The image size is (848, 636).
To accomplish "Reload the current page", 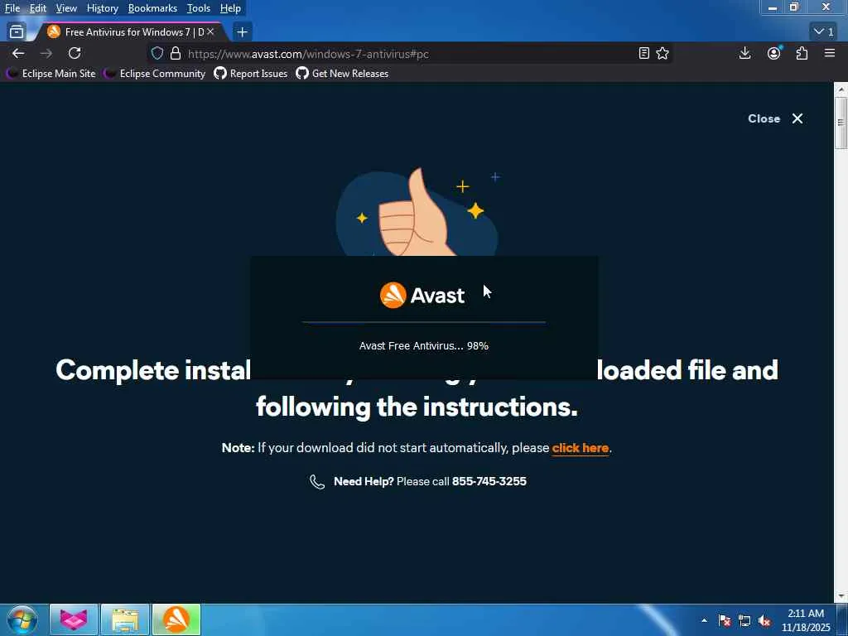I will click(x=75, y=53).
